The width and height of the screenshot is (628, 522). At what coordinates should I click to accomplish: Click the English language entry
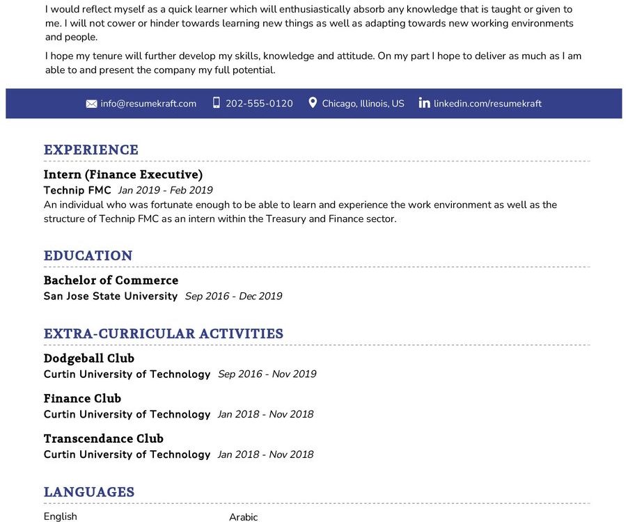coord(61,516)
